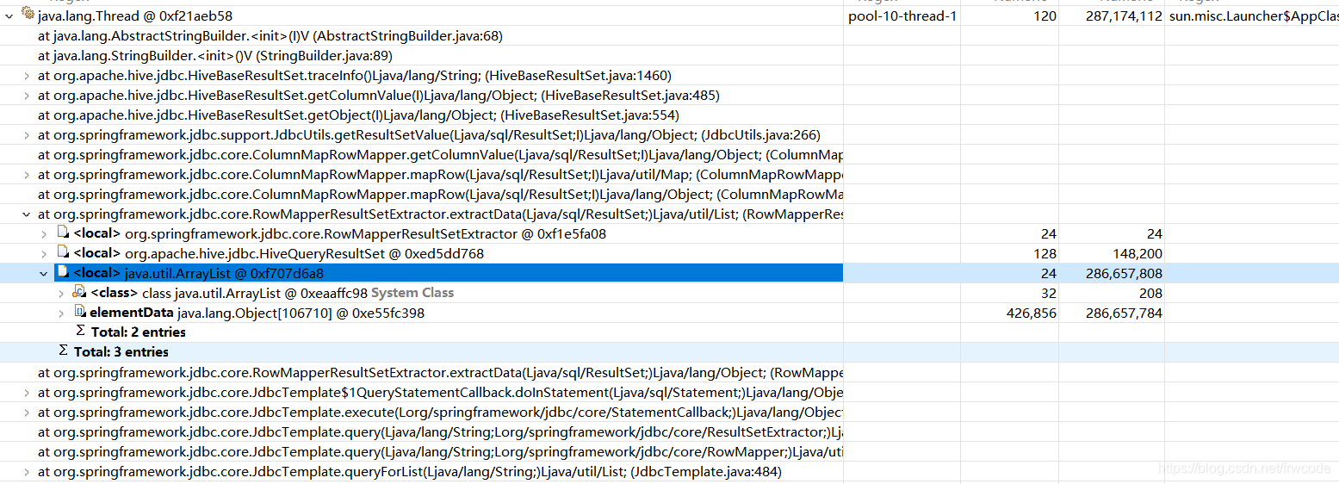Expand class java.util.ArrayList @ 0xeaaffc98 node
Screen dimensions: 1339x484
click(x=61, y=294)
